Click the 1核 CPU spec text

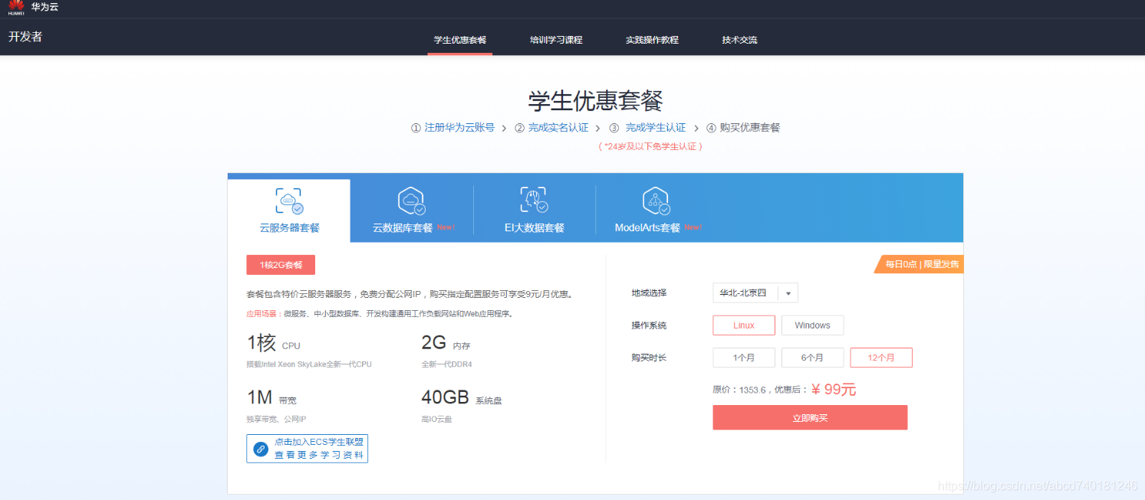click(273, 343)
